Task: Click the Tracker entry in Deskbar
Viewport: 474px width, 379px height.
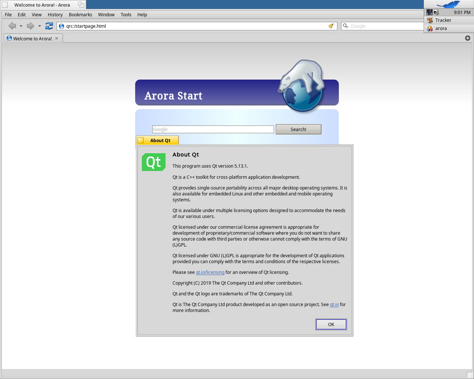Action: pos(449,20)
